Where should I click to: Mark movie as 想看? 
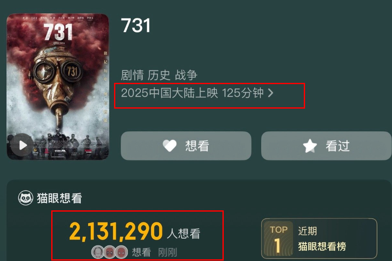click(x=186, y=146)
